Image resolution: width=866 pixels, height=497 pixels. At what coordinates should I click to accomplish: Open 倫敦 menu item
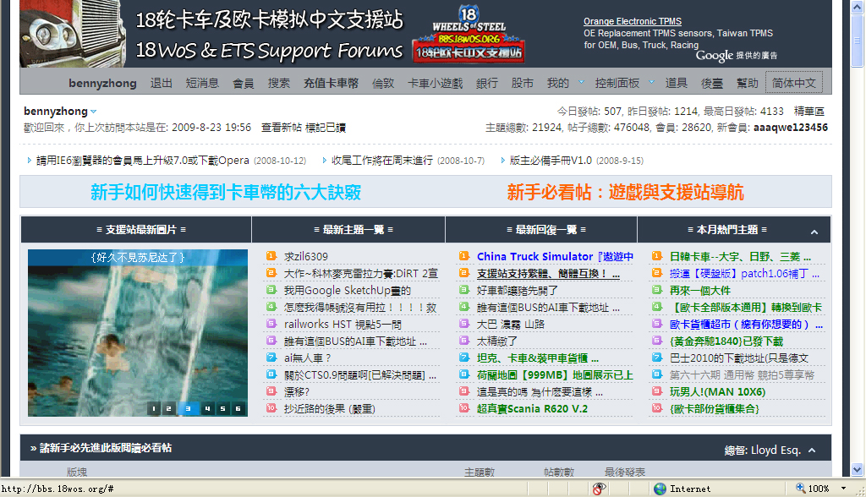(383, 83)
